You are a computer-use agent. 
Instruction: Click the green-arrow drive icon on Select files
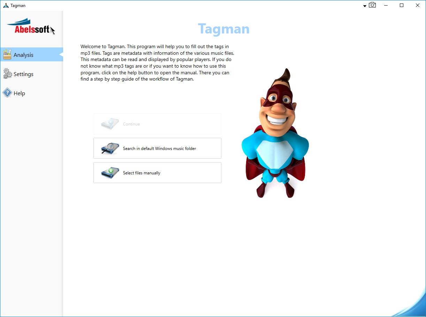point(110,173)
